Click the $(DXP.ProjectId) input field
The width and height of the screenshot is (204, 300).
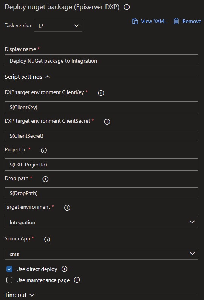coord(101,165)
